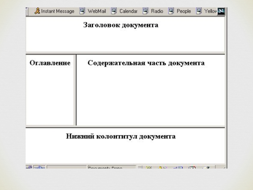Open the Calendar bookmark
Screen dimensions: 253x190
click(x=124, y=11)
